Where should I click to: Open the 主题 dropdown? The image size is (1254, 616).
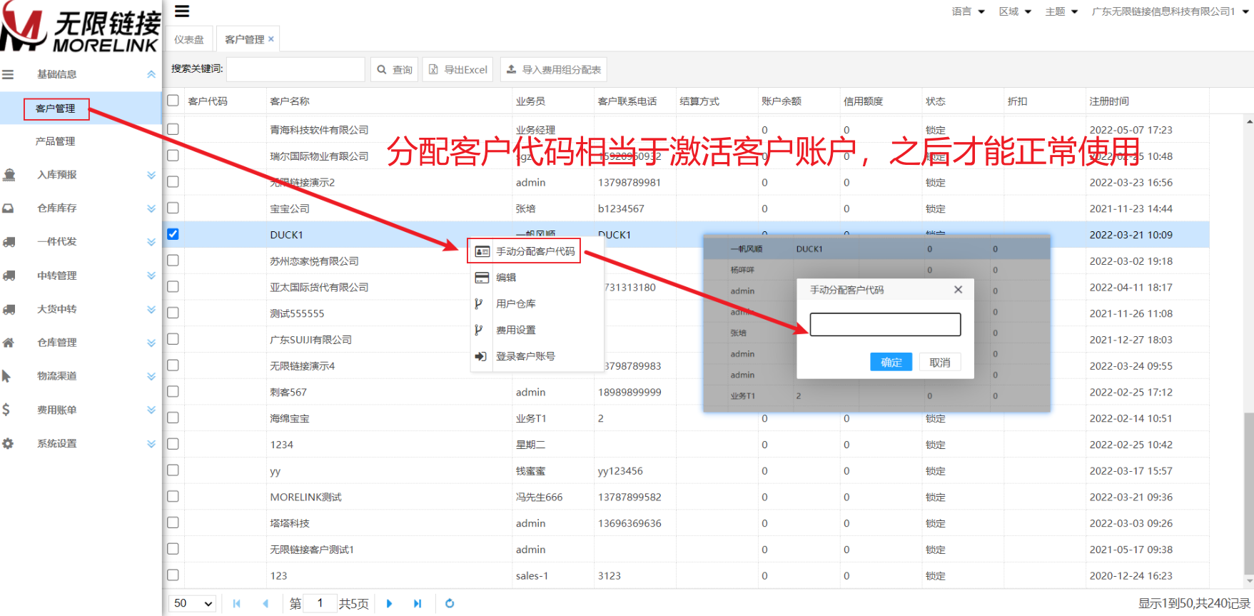point(1061,11)
